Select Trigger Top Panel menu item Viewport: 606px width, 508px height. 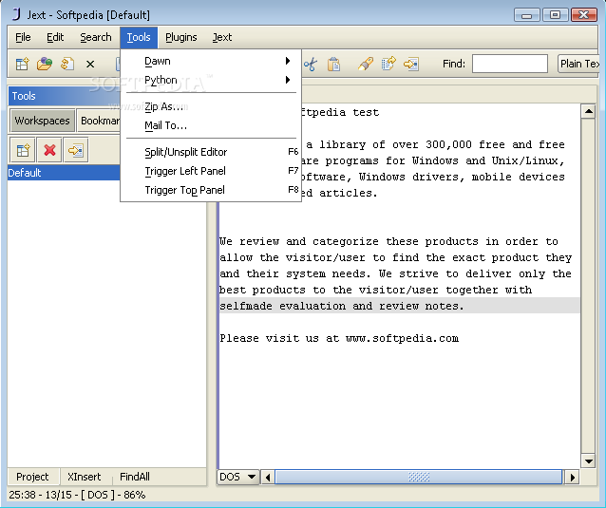tap(211, 190)
